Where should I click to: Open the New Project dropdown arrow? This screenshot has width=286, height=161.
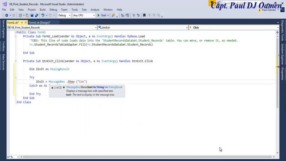(24, 16)
